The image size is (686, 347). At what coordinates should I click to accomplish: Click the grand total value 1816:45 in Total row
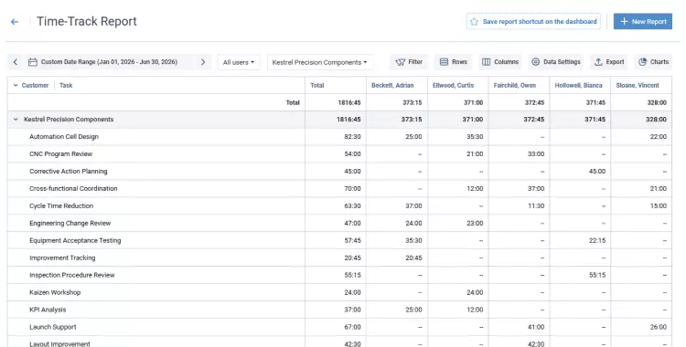[348, 102]
